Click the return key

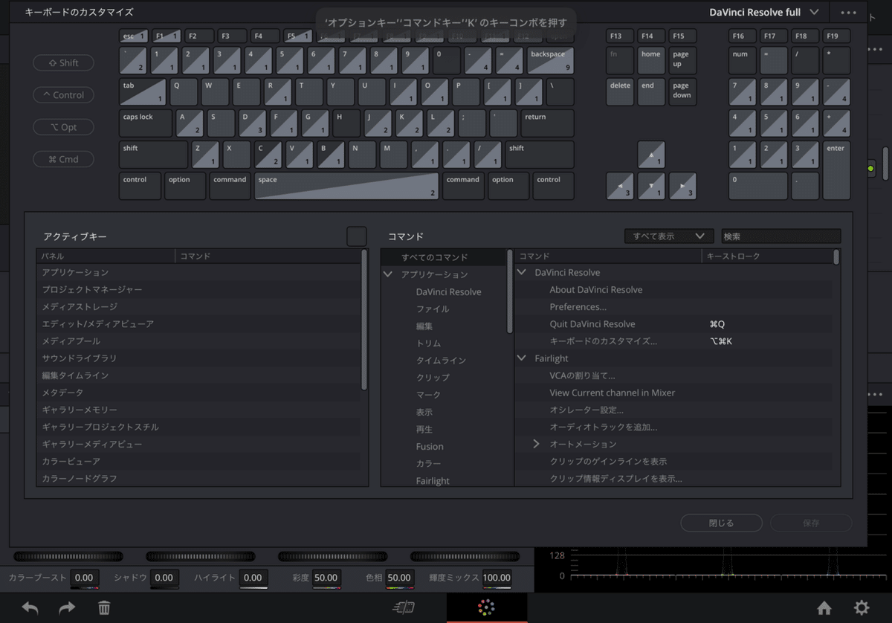click(548, 123)
